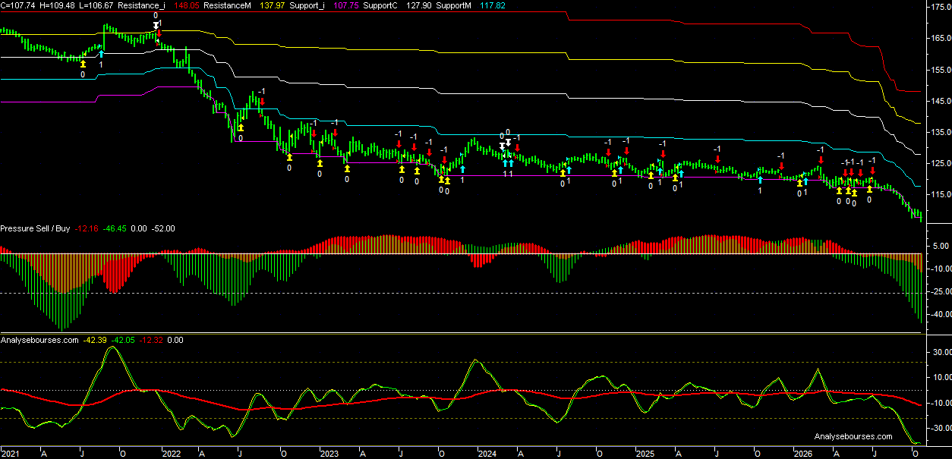Click the 2026 year label on time axis

pos(803,454)
